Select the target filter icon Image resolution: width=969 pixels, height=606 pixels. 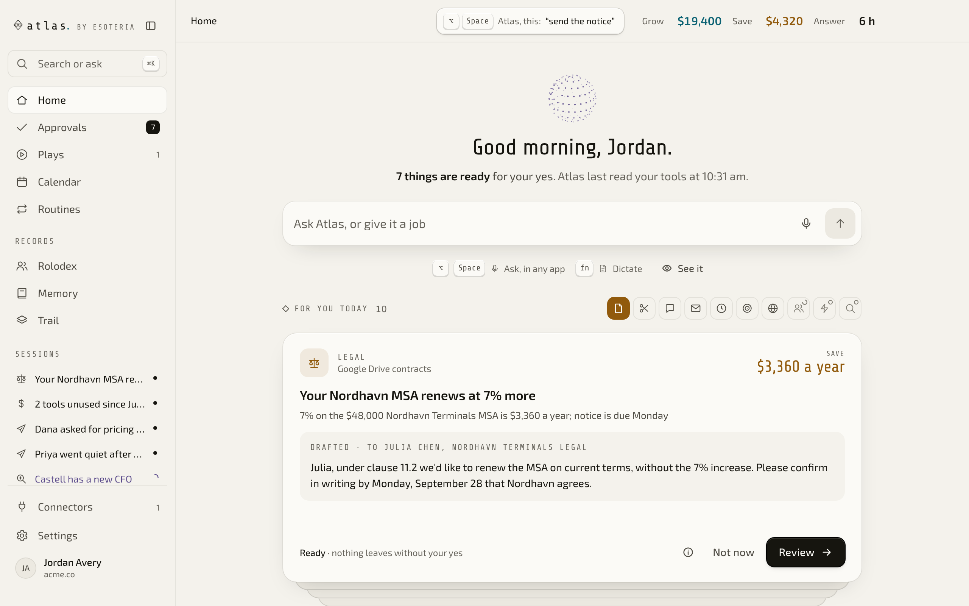(x=747, y=308)
